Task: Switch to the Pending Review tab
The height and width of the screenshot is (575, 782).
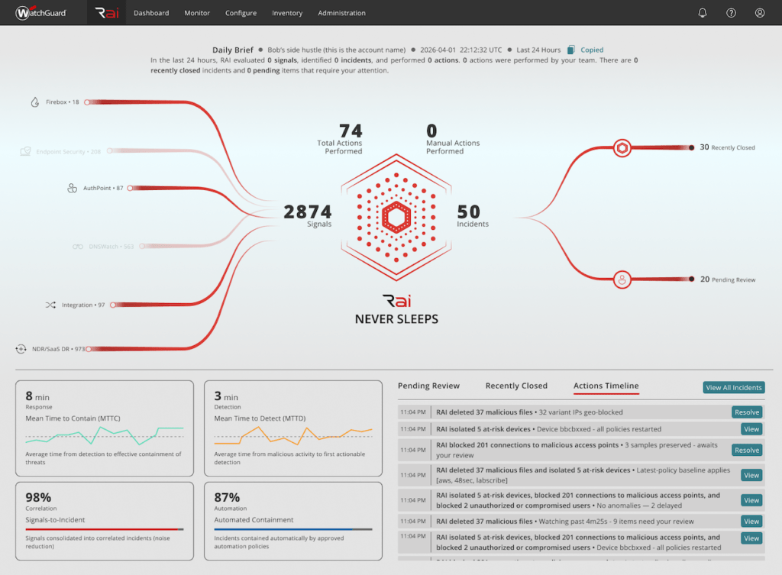Action: (x=429, y=386)
